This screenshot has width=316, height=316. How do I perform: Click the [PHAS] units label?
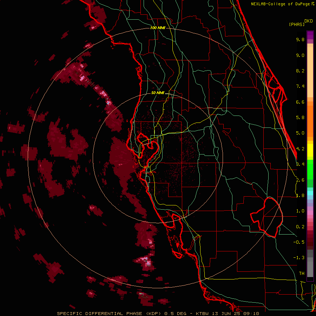click(297, 25)
